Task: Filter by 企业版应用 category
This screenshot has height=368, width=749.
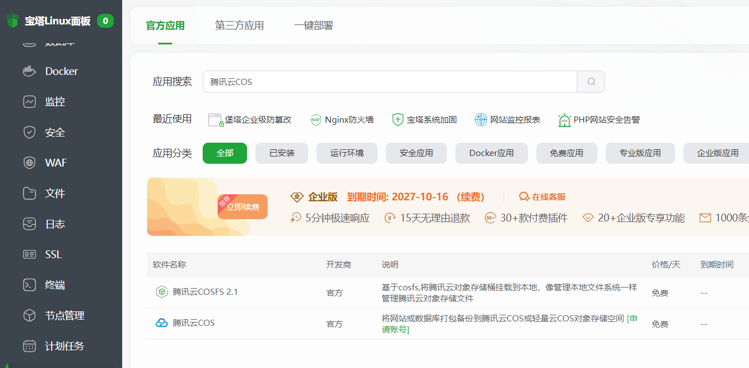Action: (x=716, y=153)
